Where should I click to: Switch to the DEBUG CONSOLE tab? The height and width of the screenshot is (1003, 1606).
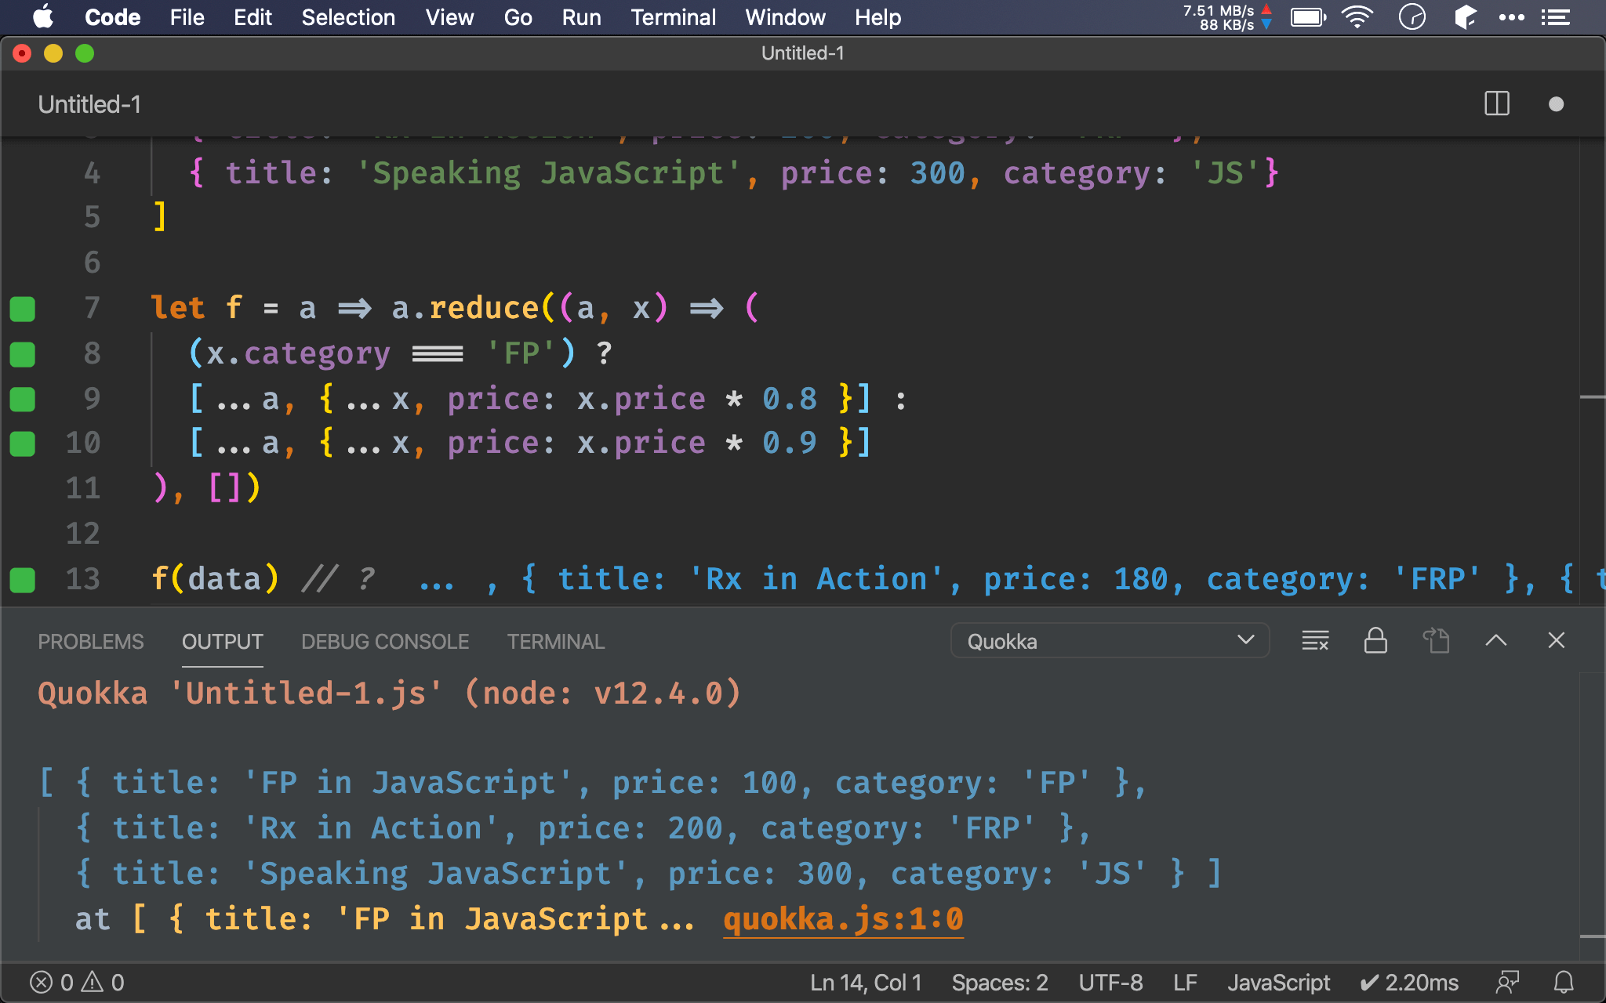pyautogui.click(x=385, y=642)
